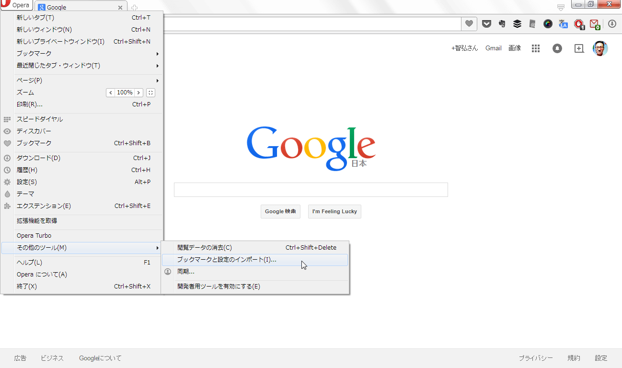
Task: Choose 終了(X) to quit Opera
Action: point(82,286)
